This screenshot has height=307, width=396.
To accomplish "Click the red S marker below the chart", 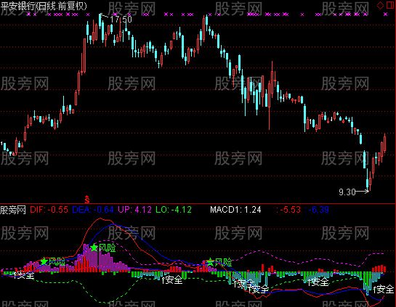I will click(x=87, y=200).
